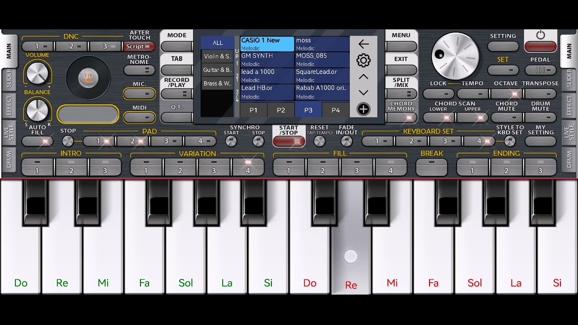Open the right EFFECT side tab
The height and width of the screenshot is (325, 578).
(569, 106)
